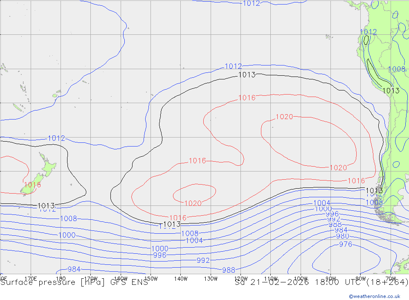Click the 1012 label north of New Zealand
409x300 pixels.
[x=56, y=138]
